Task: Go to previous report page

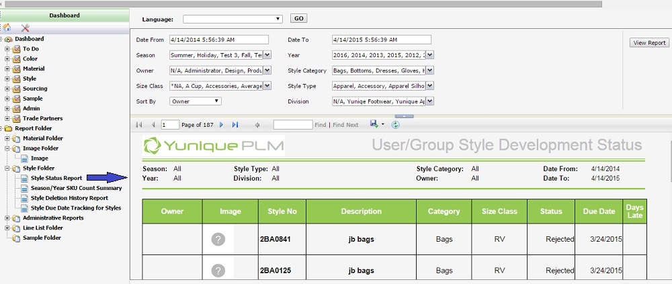Action: pyautogui.click(x=153, y=125)
